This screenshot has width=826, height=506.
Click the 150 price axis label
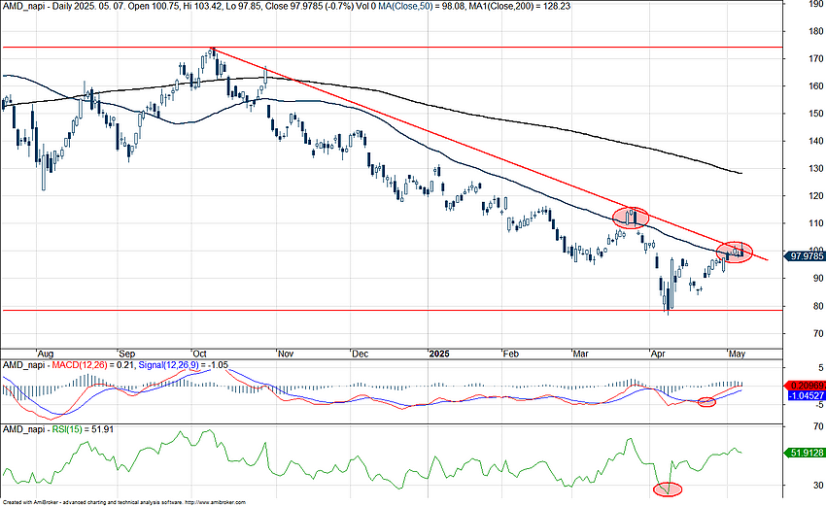tap(816, 114)
